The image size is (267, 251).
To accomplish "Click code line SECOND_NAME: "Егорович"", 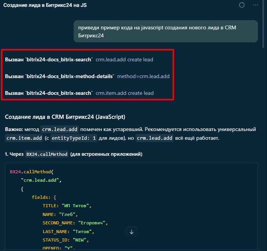I will (75, 223).
